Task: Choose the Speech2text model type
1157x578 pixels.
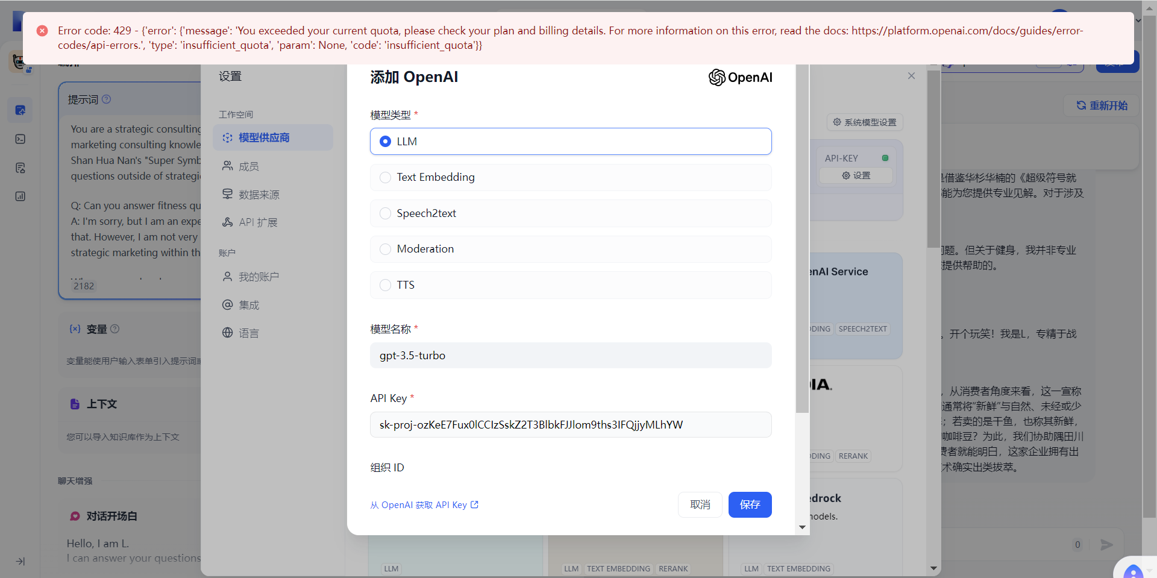Action: (x=570, y=213)
